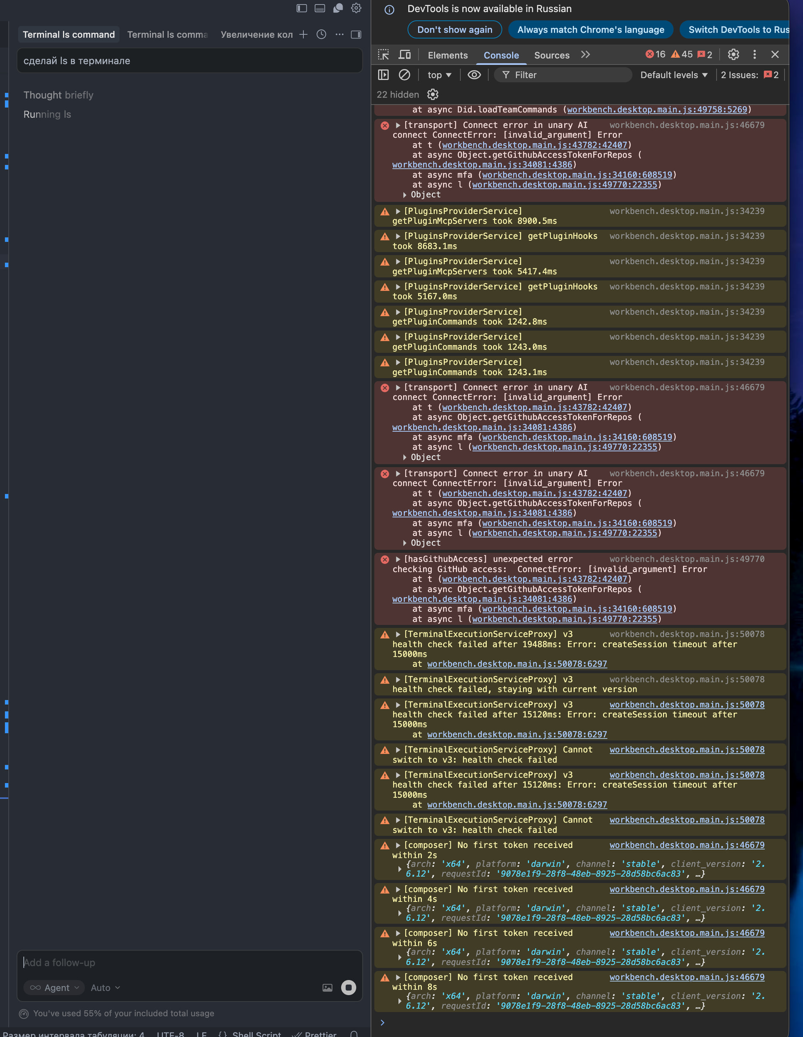
Task: Toggle live expression eye icon
Action: [474, 75]
